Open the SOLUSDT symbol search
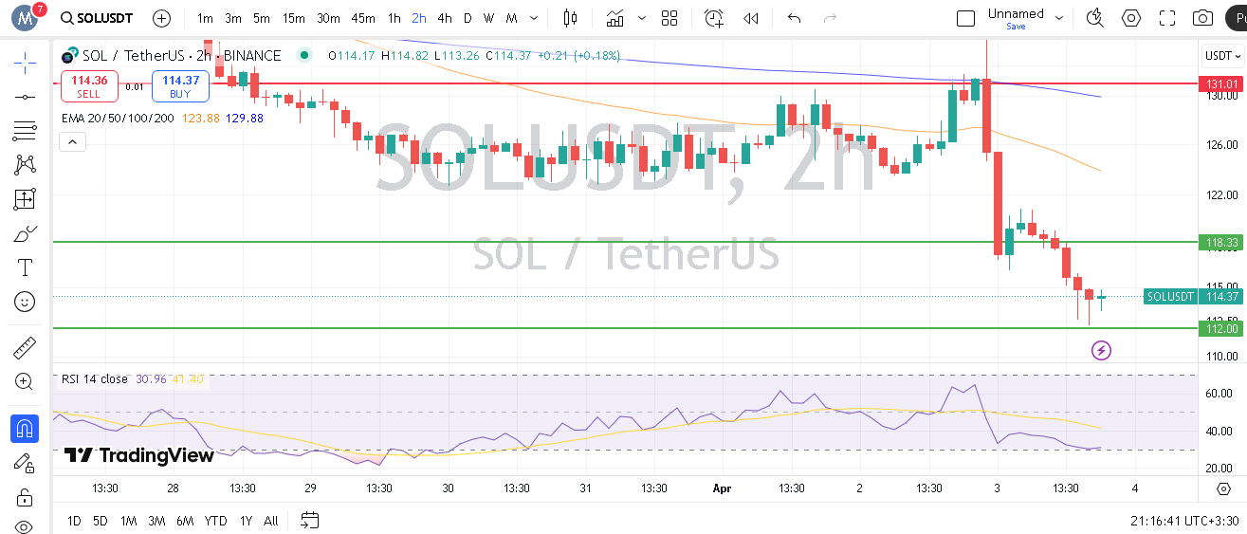Image resolution: width=1247 pixels, height=534 pixels. point(96,18)
